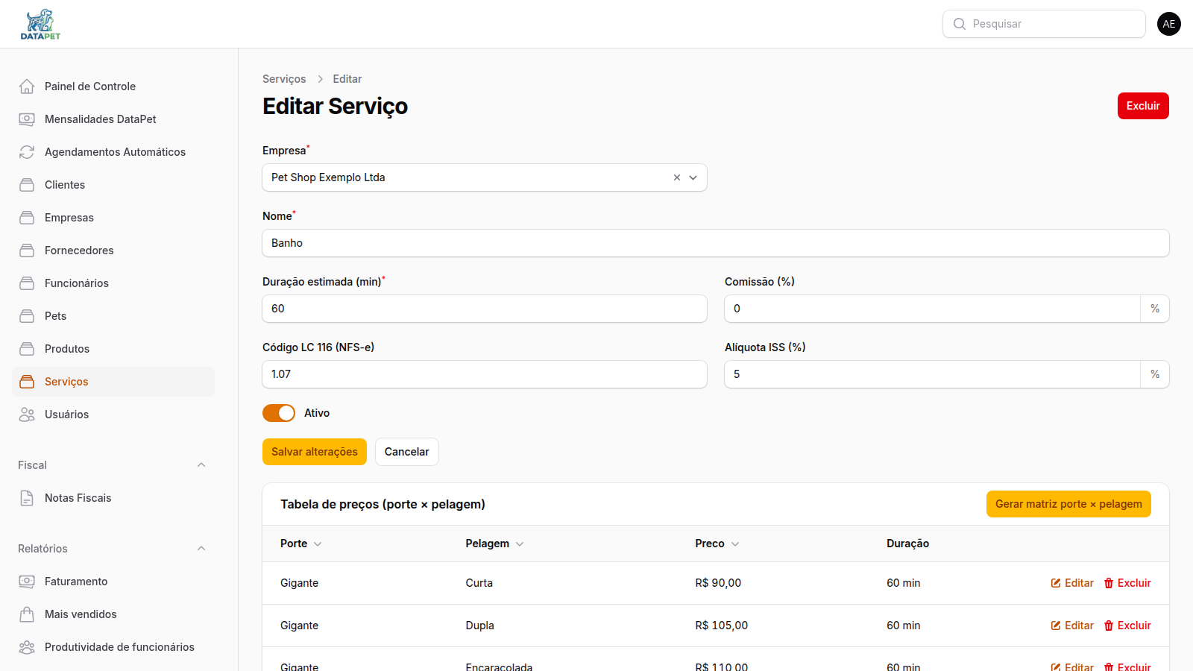
Task: Clear the Empresa selection with the X
Action: tap(677, 177)
